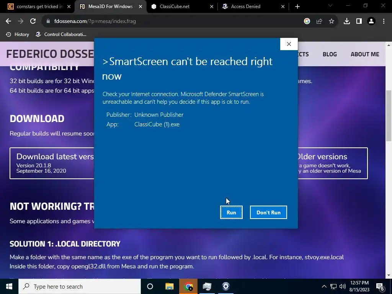Viewport: 392px width, 294px height.
Task: Click the BLOG navigation link
Action: [x=330, y=54]
